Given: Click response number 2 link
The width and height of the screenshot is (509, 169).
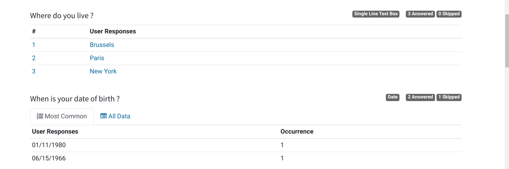Looking at the screenshot, I should pyautogui.click(x=34, y=58).
